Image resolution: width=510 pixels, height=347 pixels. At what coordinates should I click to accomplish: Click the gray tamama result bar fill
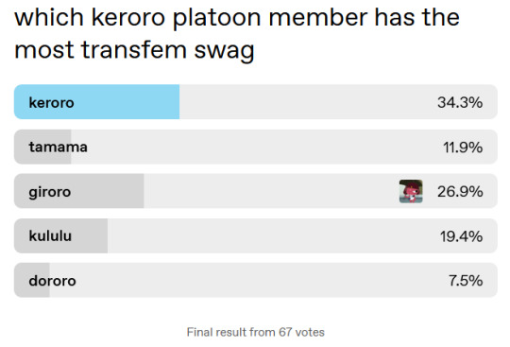point(42,147)
